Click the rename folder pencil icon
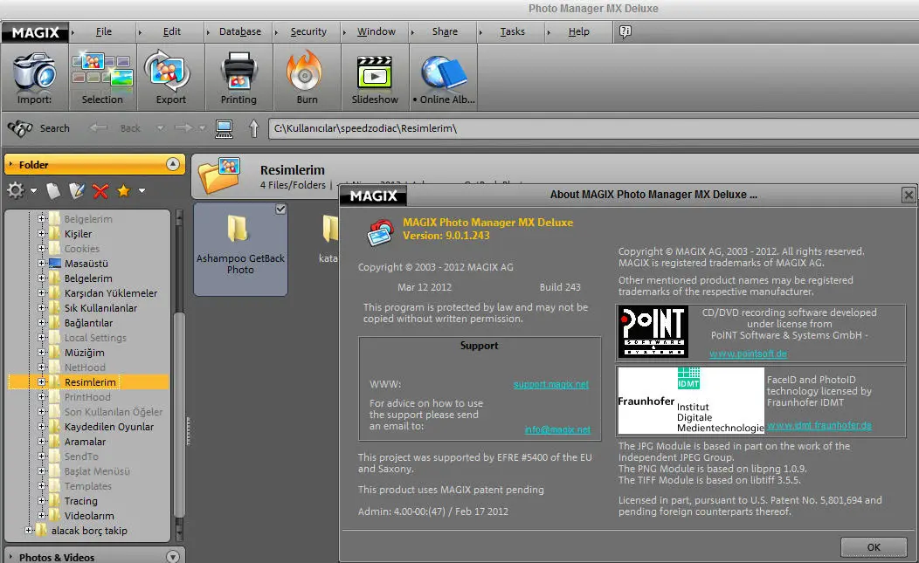The image size is (919, 563). pyautogui.click(x=77, y=190)
